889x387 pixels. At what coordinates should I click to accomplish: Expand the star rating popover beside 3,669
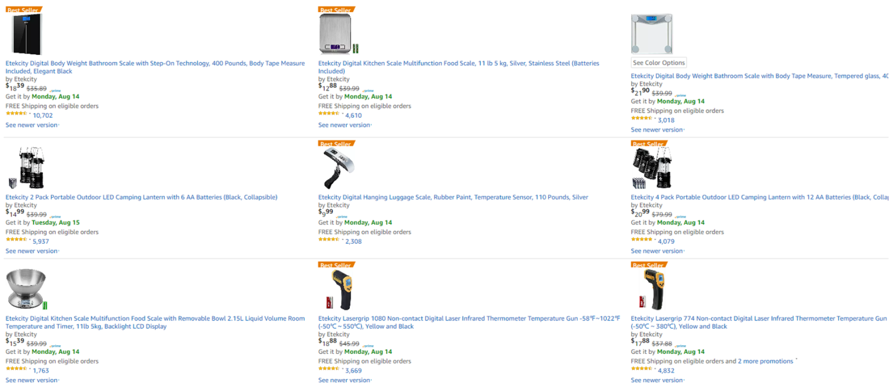click(x=343, y=369)
